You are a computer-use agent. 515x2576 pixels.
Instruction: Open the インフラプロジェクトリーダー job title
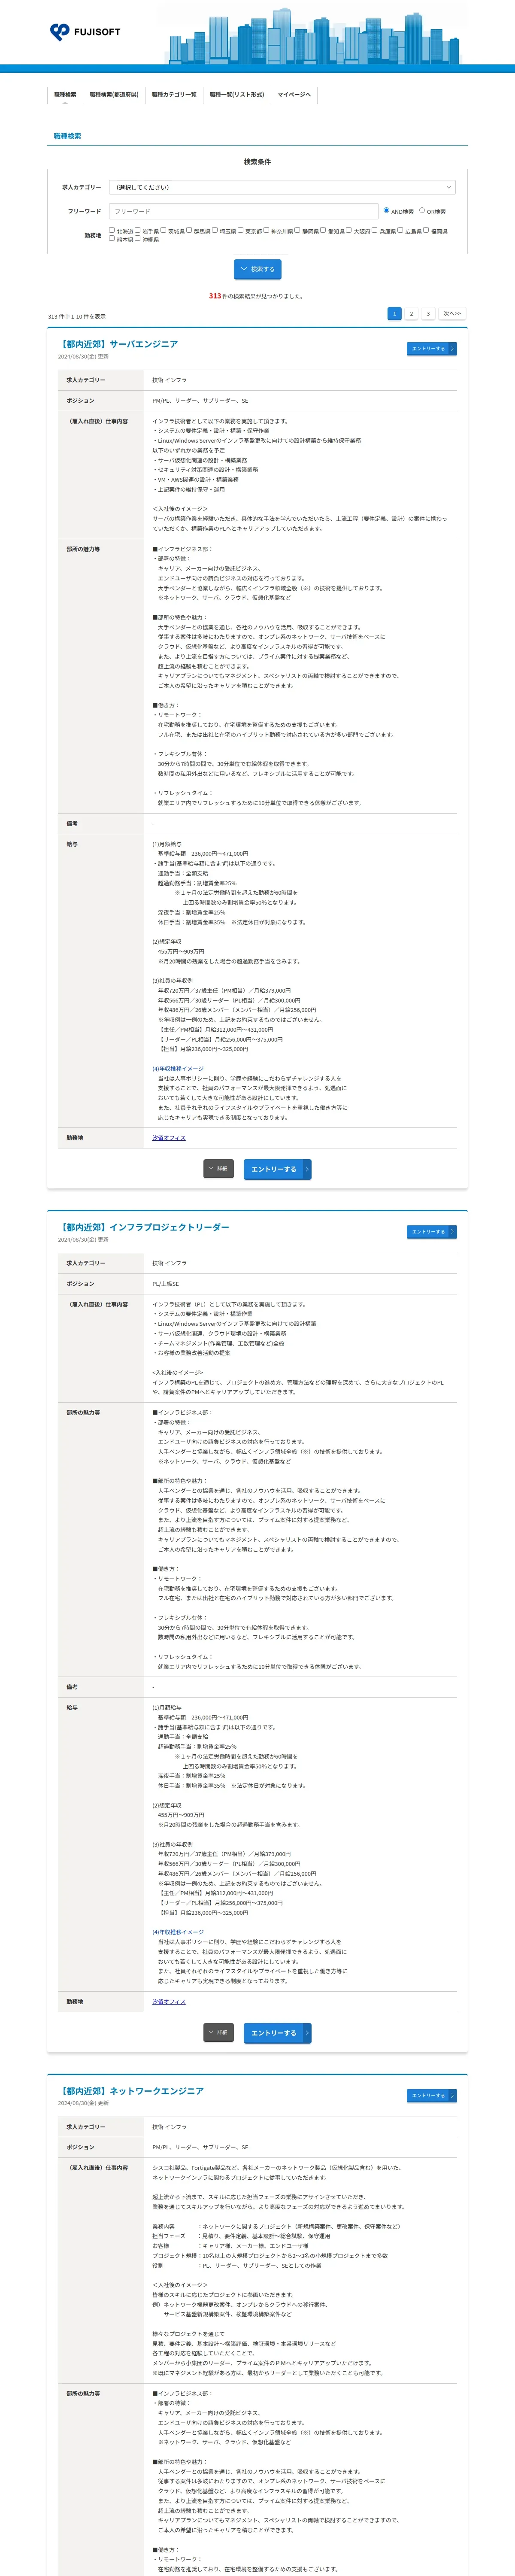pyautogui.click(x=144, y=1227)
